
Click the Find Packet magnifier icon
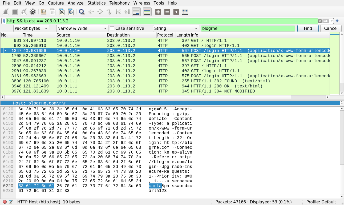pyautogui.click(x=82, y=12)
